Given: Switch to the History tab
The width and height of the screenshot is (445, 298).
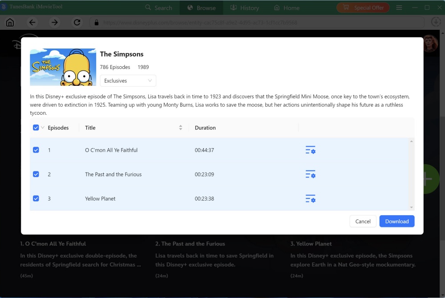Looking at the screenshot, I should 244,8.
